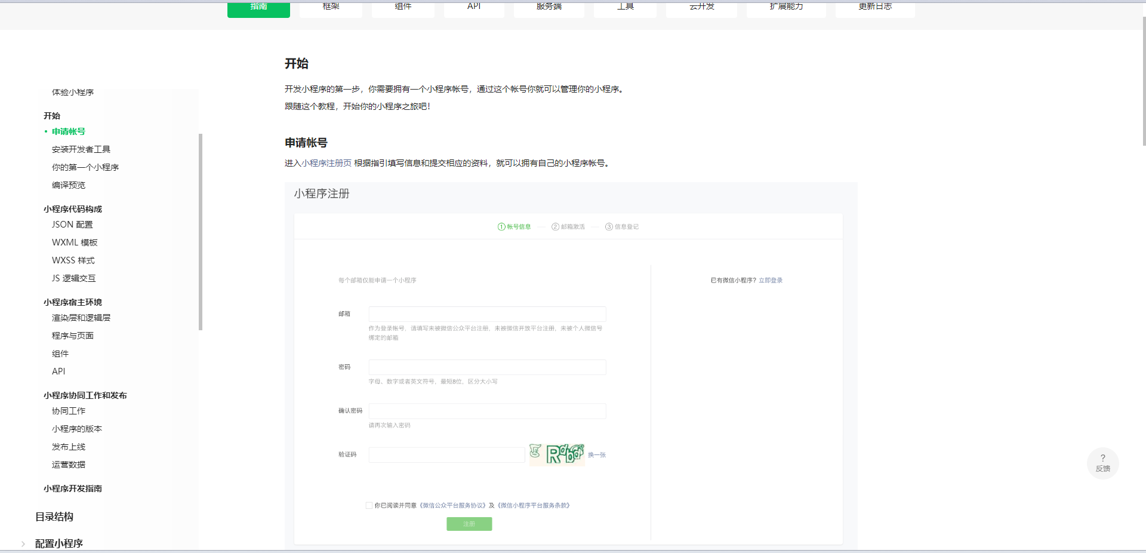The image size is (1146, 553).
Task: Click the green captcha image
Action: coord(556,454)
